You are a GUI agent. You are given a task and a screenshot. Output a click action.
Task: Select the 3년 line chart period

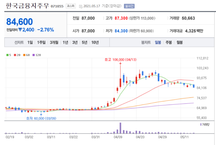click(75, 42)
